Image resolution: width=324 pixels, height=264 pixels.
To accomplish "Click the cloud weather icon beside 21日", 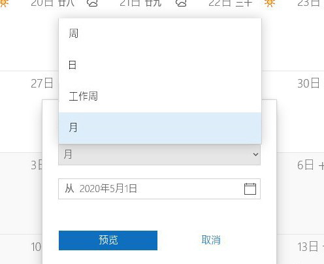I will 181,3.
